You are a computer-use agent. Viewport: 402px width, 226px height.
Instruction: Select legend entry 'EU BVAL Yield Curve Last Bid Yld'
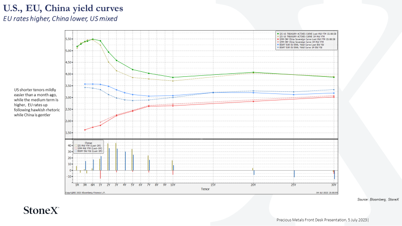[x=301, y=45]
